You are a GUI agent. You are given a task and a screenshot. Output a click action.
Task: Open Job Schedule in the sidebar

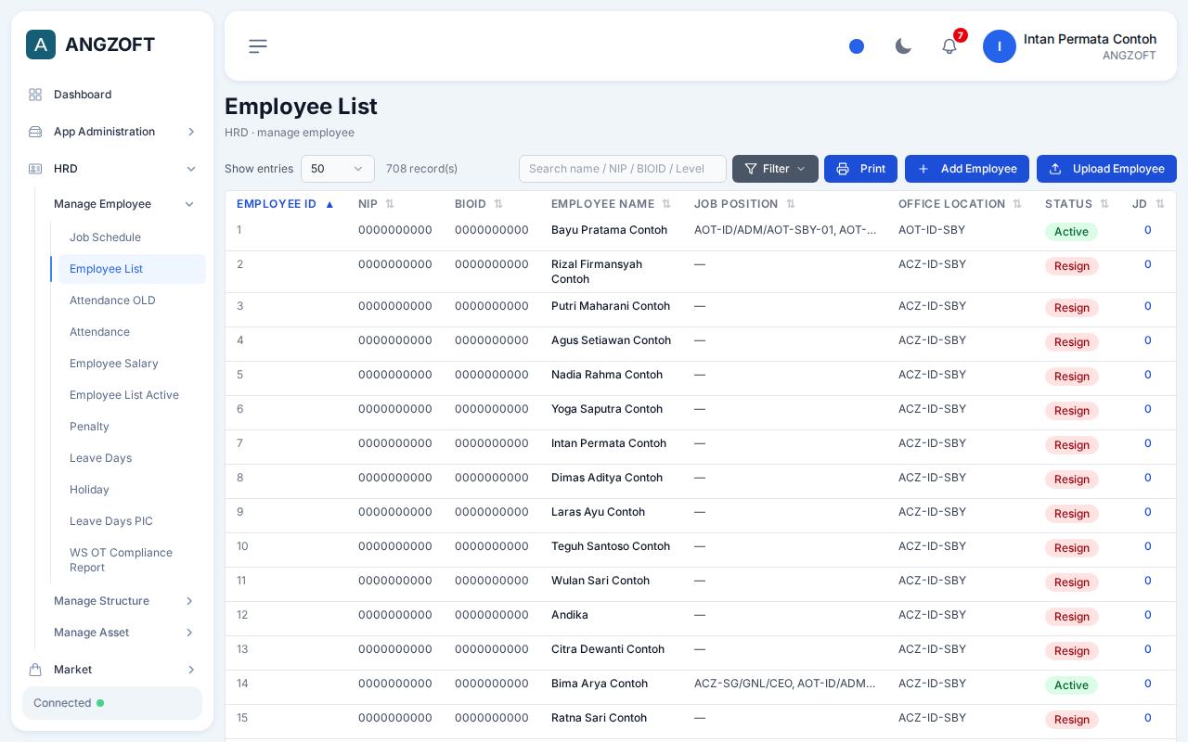click(x=132, y=237)
